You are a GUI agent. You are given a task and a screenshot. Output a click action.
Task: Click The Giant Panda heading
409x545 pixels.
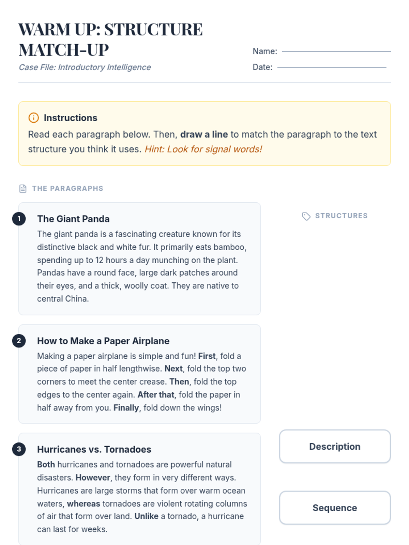click(73, 219)
